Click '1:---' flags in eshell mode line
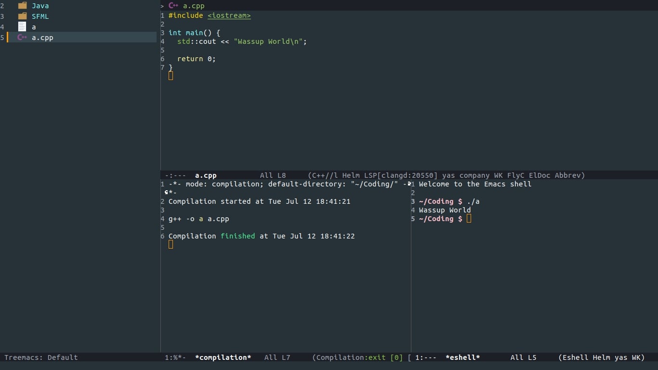 pos(426,357)
